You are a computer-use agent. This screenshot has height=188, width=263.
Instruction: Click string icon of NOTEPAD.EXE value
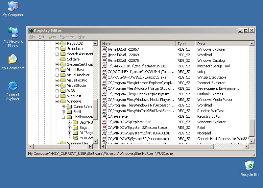click(105, 133)
